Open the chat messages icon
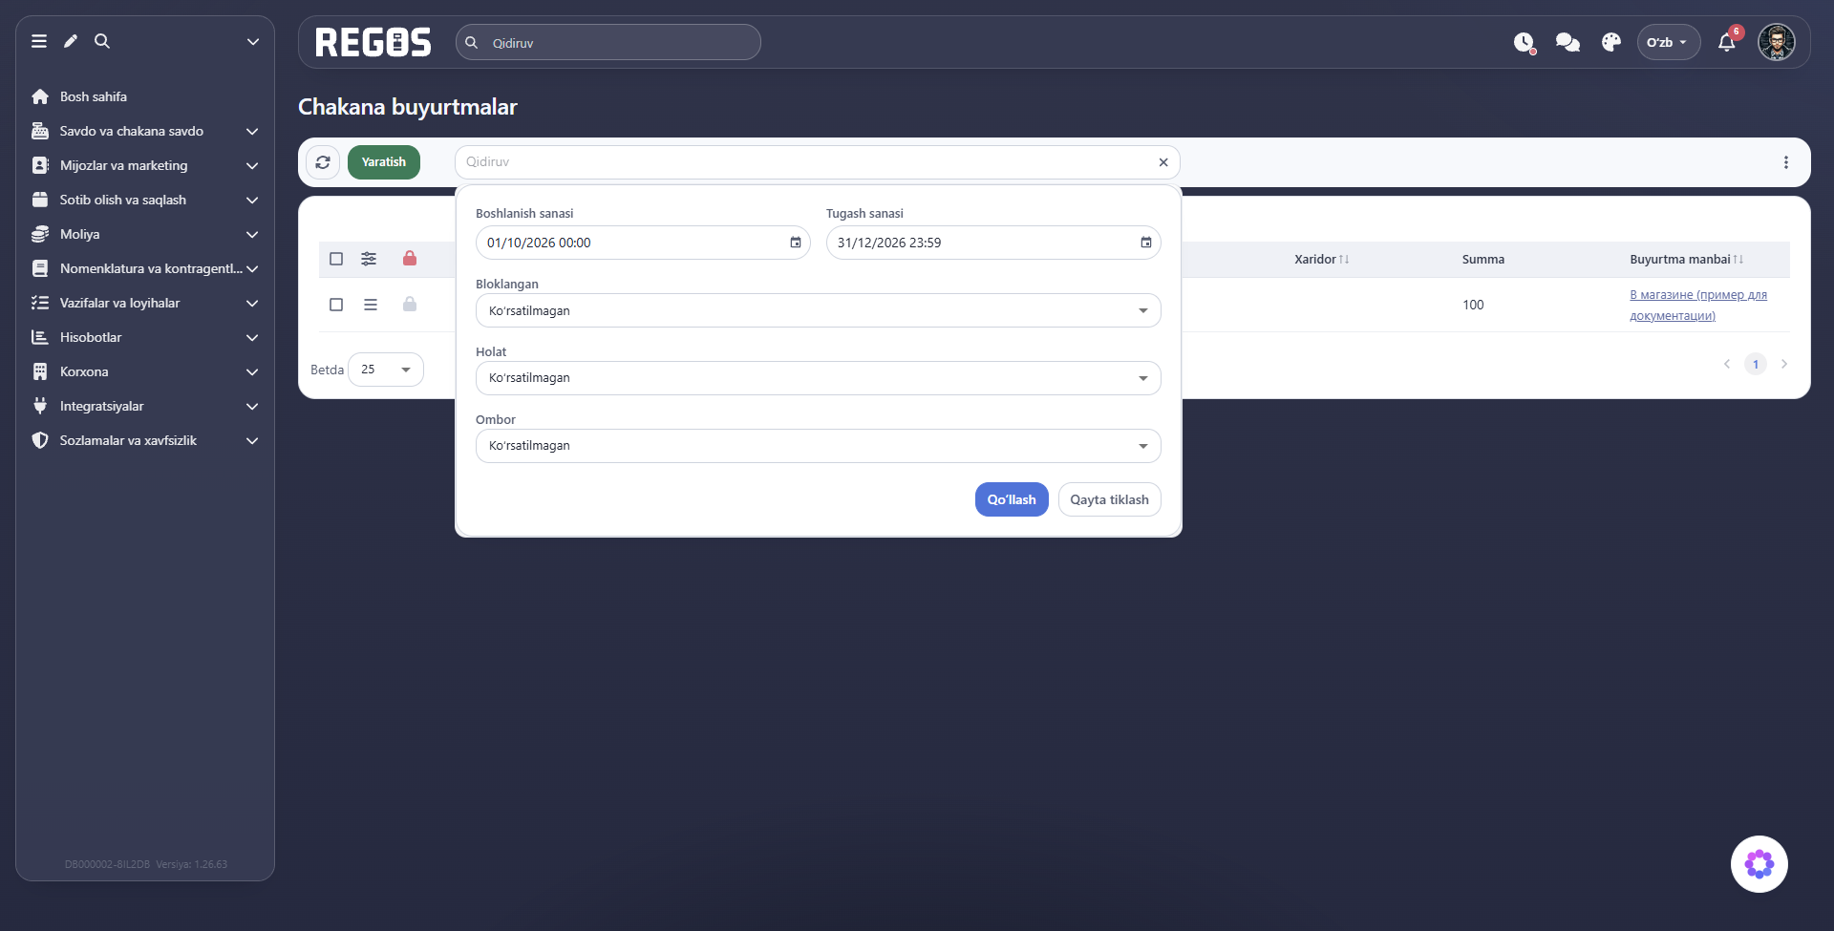 tap(1567, 42)
